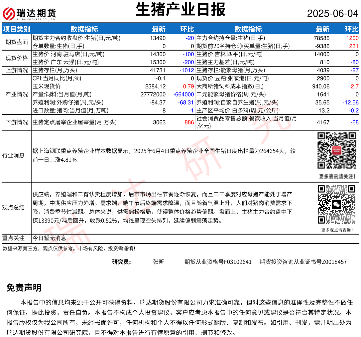Click the 免责声明 heading
361x337 pixels.
coord(24,288)
